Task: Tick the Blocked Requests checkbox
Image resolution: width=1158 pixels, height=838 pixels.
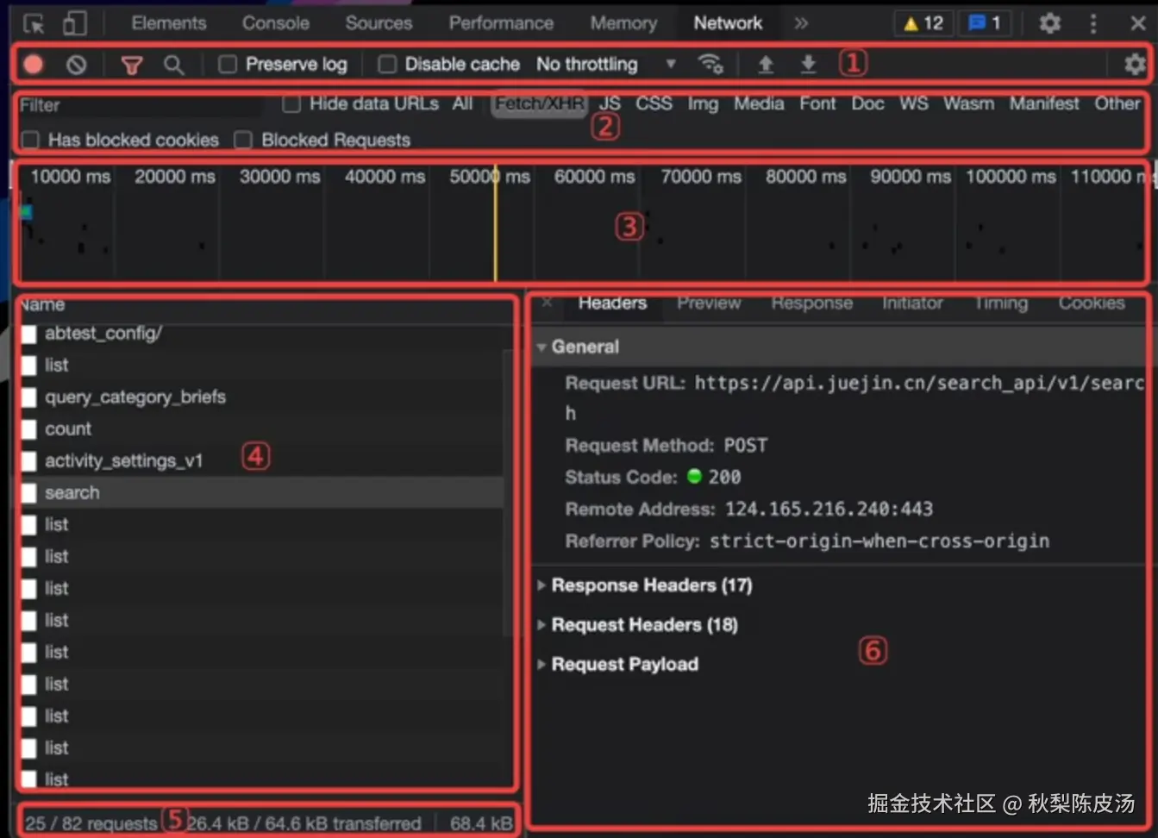Action: click(x=243, y=140)
